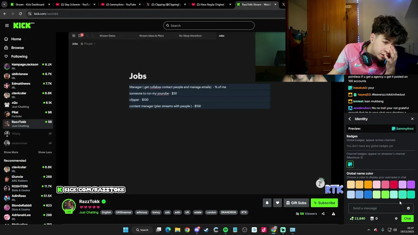Click RazzTokk streamer avatar
Screen dimensions: 418x235
[69, 206]
